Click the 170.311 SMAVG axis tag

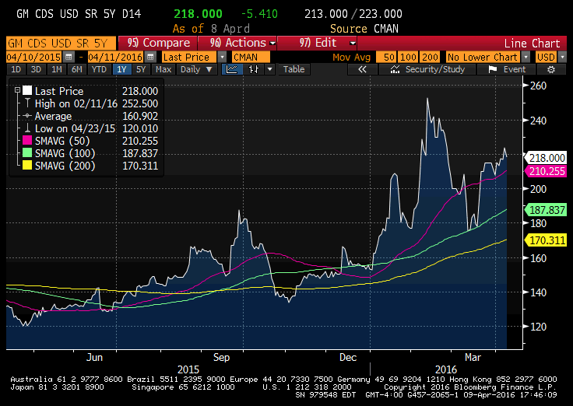coord(546,240)
